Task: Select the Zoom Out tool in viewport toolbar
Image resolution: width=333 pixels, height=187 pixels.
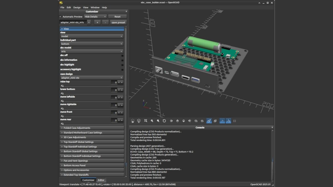Action: click(x=158, y=121)
